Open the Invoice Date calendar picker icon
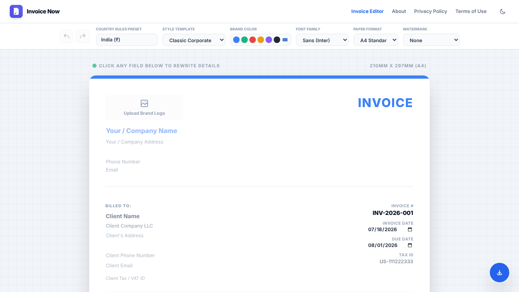Screen dimensions: 519x292 click(x=410, y=230)
